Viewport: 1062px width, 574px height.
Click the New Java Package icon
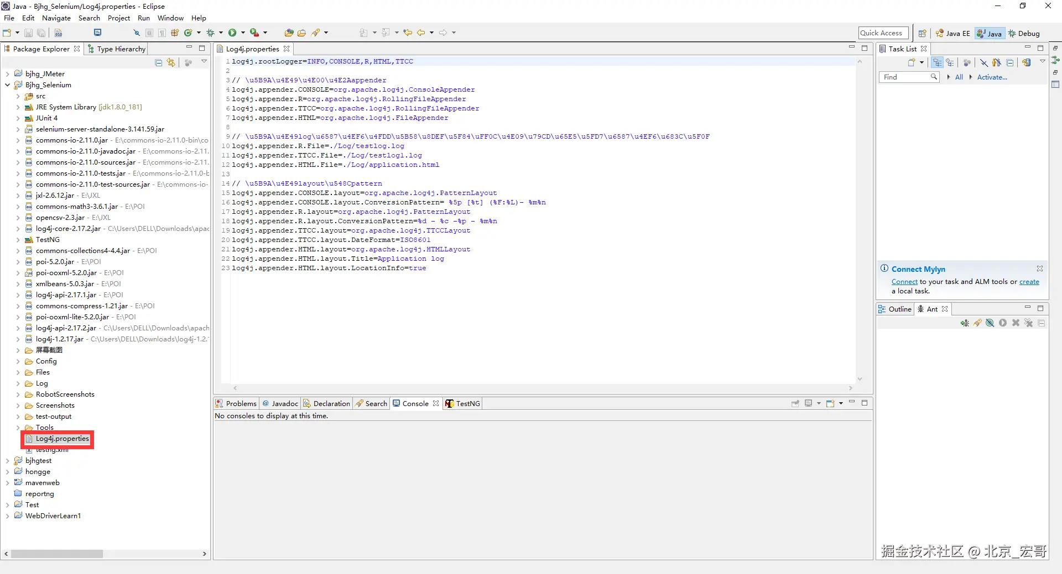(175, 33)
